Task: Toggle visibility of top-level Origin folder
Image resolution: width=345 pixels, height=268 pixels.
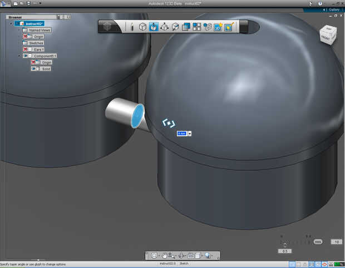Action: pos(25,37)
